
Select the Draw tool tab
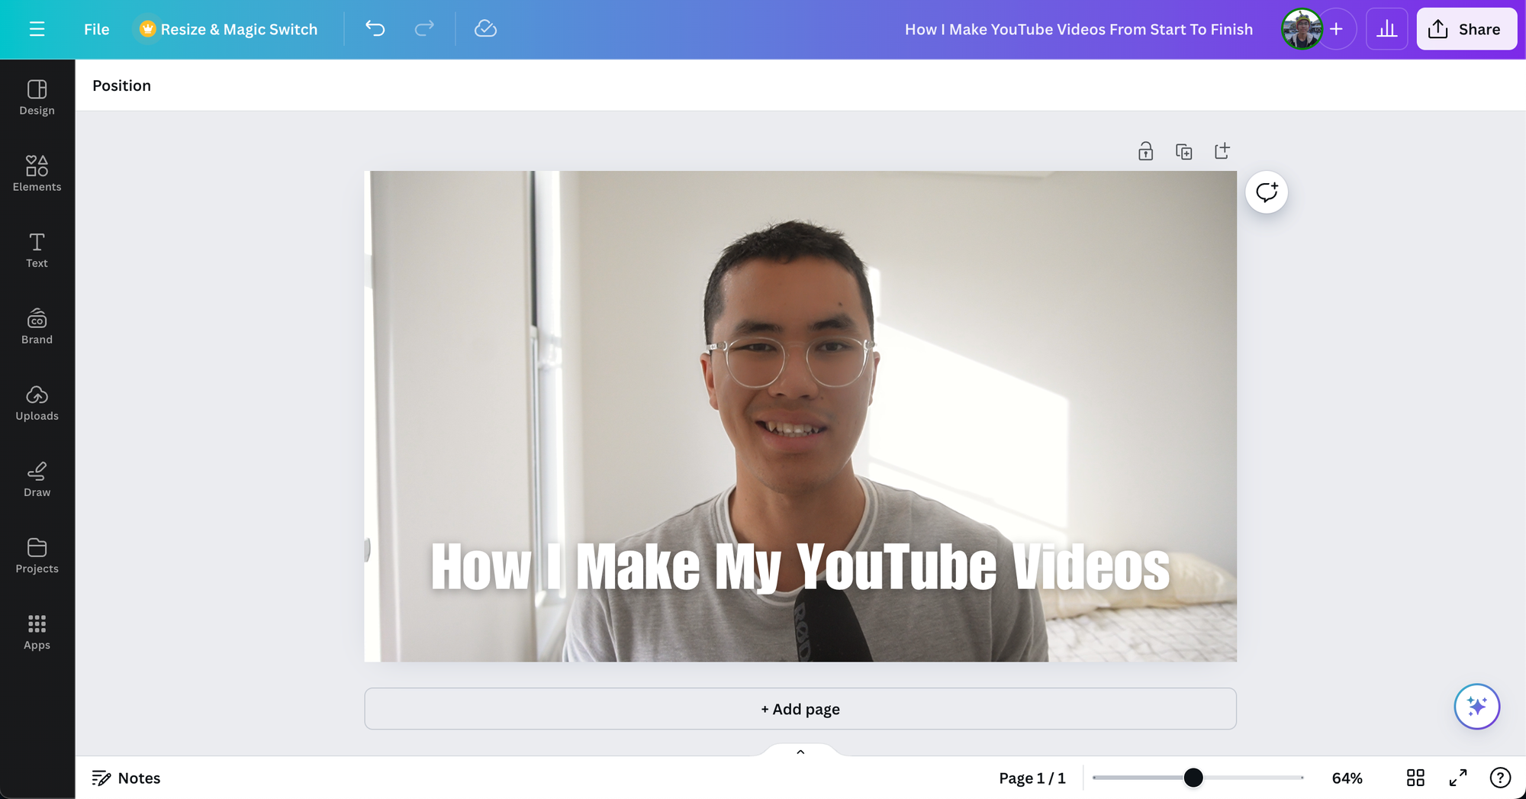[37, 479]
